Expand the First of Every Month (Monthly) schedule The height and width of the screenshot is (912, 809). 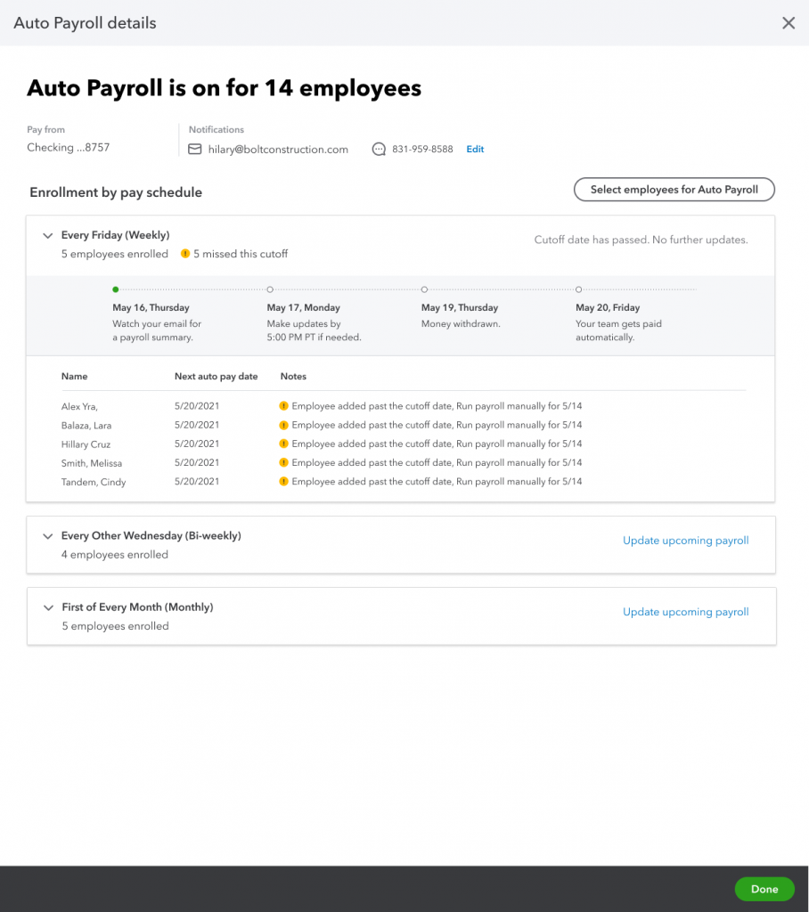[x=48, y=607]
